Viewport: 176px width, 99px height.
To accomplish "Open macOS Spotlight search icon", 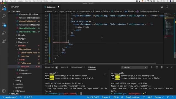I will pos(167,1).
